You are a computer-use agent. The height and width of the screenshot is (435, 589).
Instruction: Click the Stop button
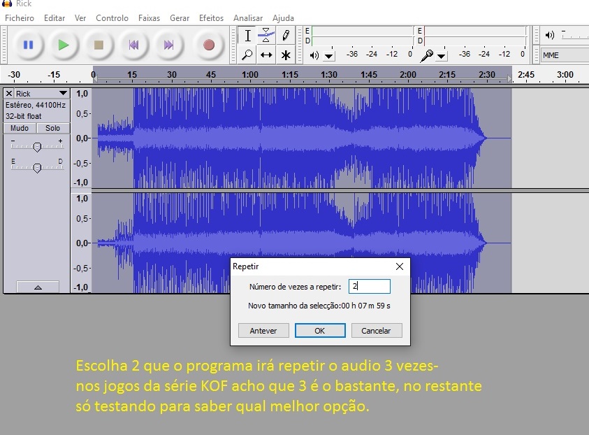coord(99,45)
